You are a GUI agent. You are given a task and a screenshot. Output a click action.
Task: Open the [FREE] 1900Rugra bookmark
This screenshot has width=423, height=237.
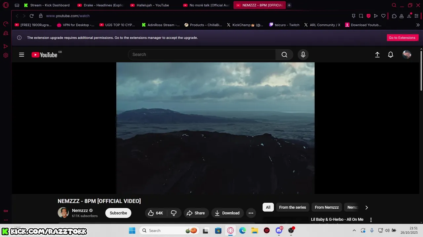(x=33, y=25)
